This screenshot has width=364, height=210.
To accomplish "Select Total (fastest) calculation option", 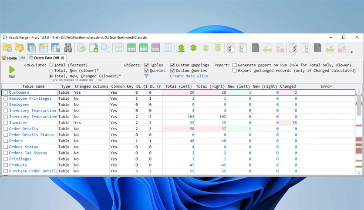I will 51,65.
